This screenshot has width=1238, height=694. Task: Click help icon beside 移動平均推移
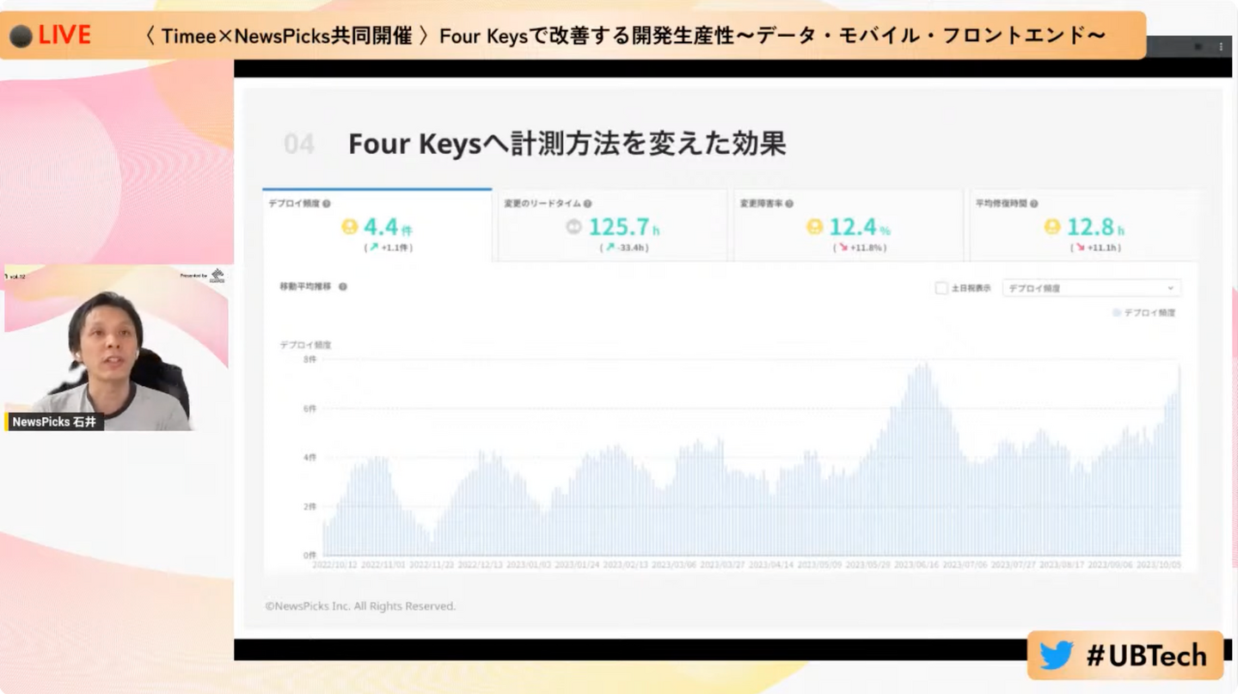[342, 286]
